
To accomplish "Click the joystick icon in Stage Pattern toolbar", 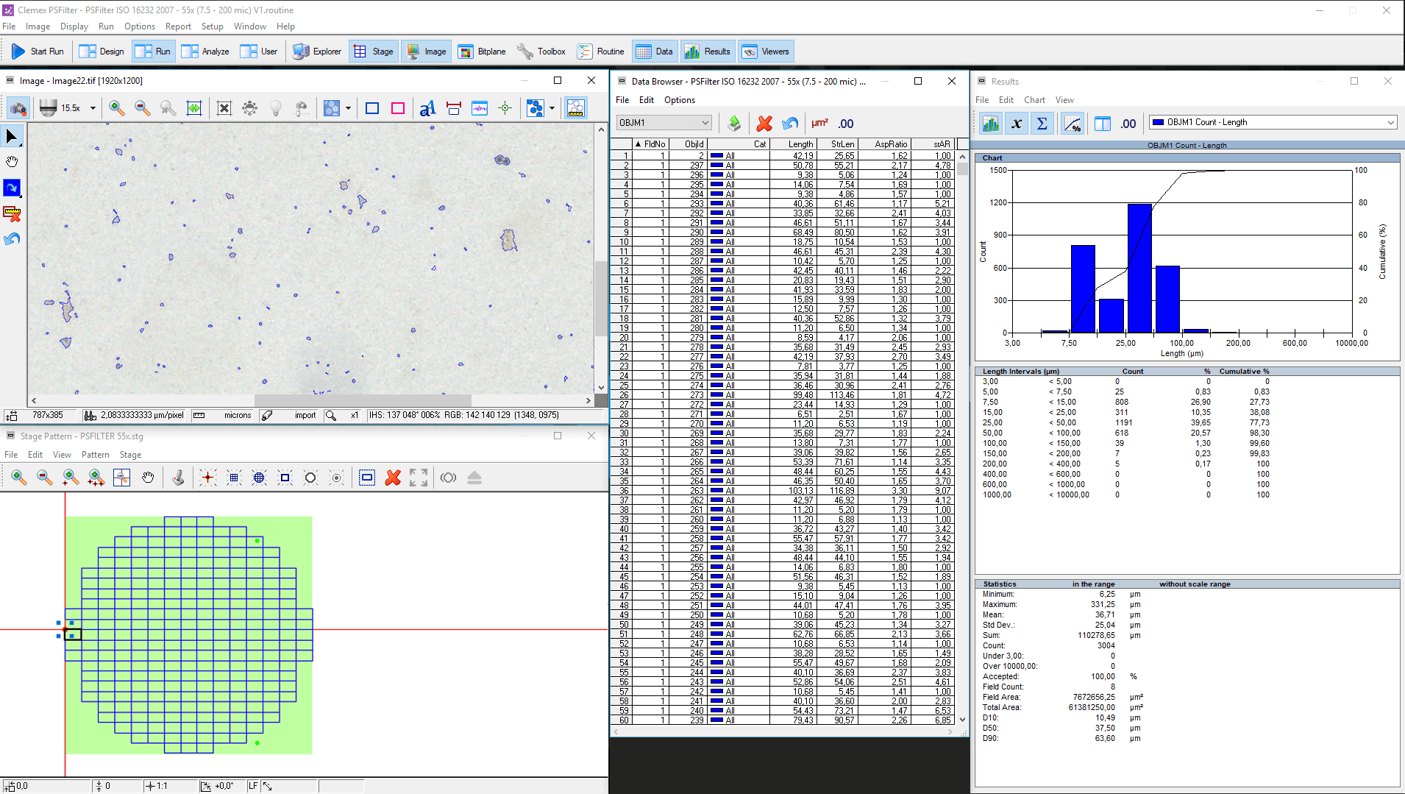I will click(x=178, y=478).
